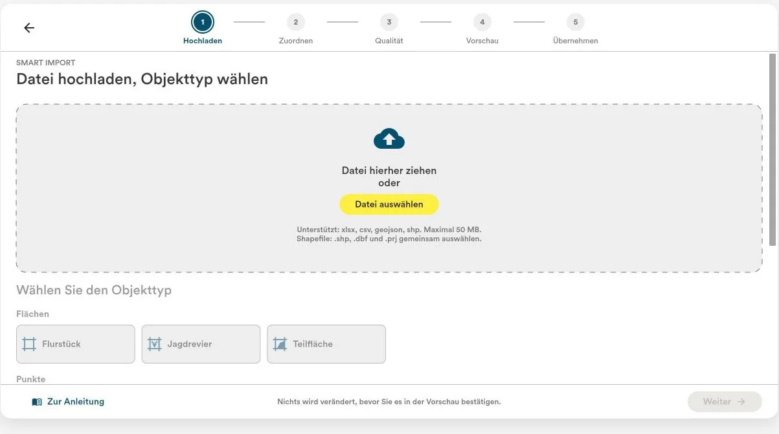Image resolution: width=779 pixels, height=434 pixels.
Task: Click the Teilfläche partial area icon
Action: pos(280,344)
